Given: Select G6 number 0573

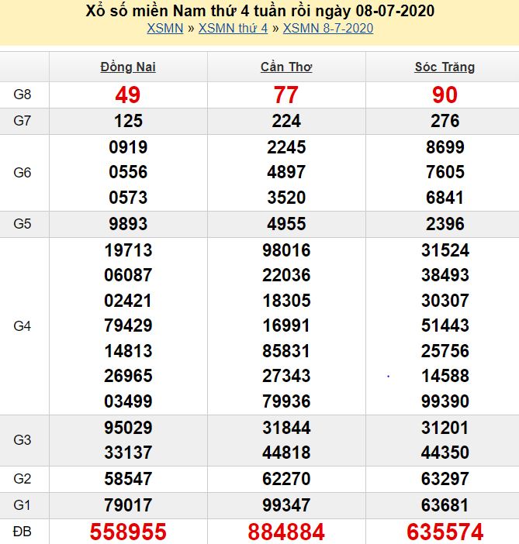Looking at the screenshot, I should point(128,198).
